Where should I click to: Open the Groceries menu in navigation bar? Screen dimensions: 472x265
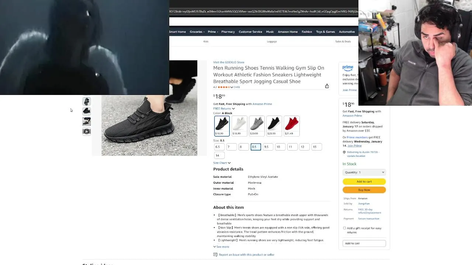tap(197, 32)
